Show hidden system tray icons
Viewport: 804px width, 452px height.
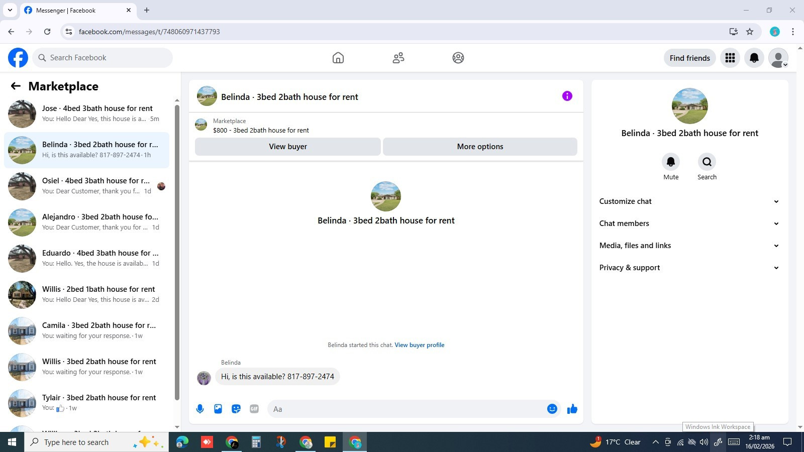tap(655, 442)
